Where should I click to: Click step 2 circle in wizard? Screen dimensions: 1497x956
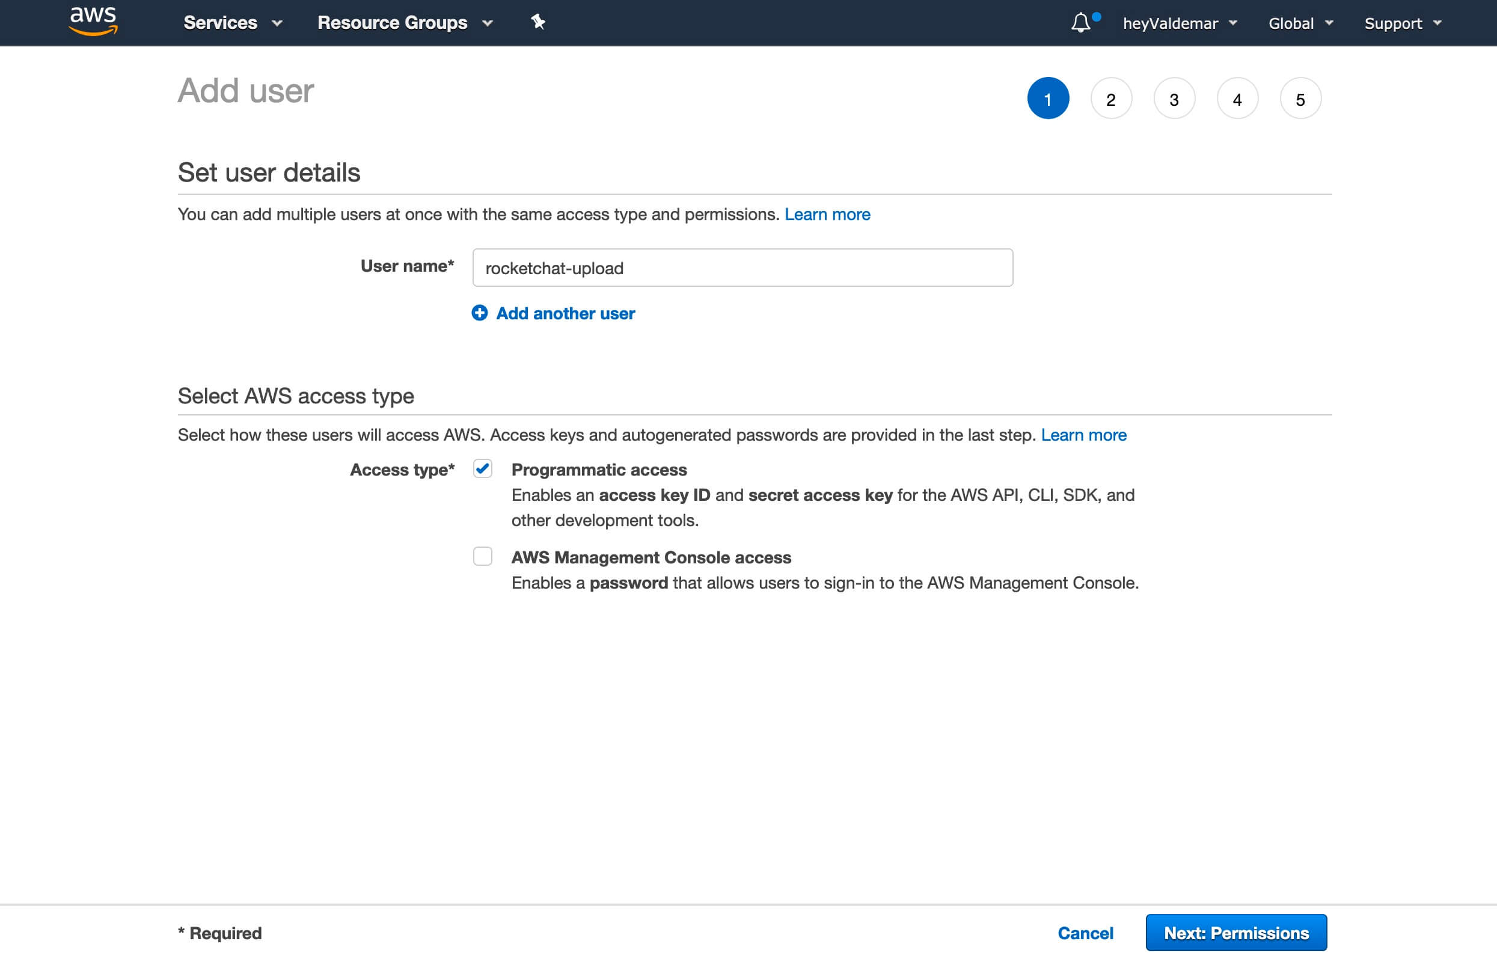point(1111,99)
